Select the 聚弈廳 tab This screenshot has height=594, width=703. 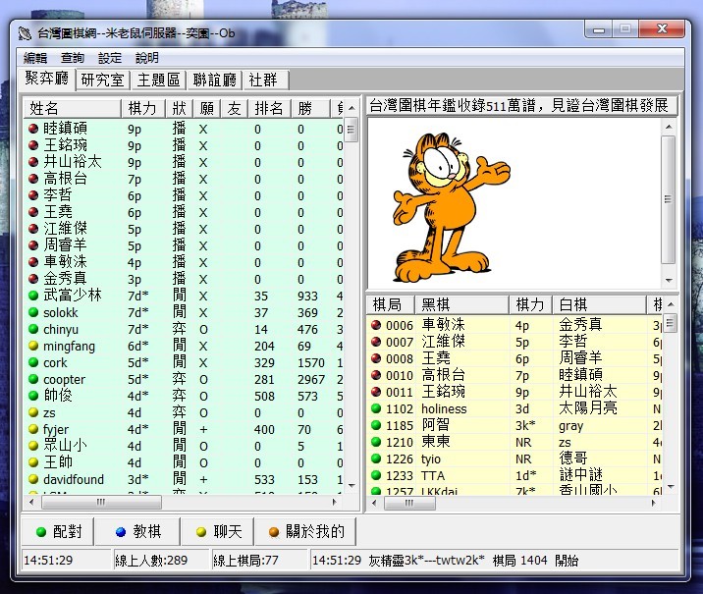47,79
